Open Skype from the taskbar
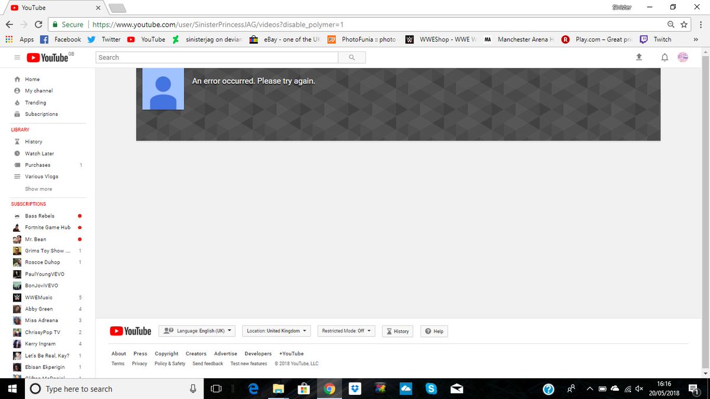 tap(431, 389)
